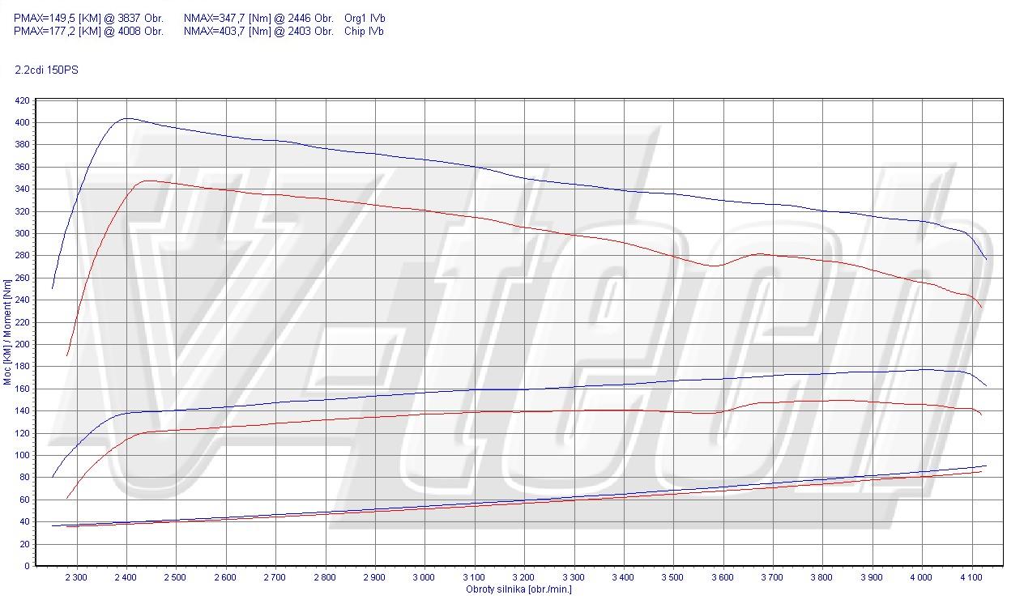Click the 2 300 tick on the rpm axis

pyautogui.click(x=76, y=577)
